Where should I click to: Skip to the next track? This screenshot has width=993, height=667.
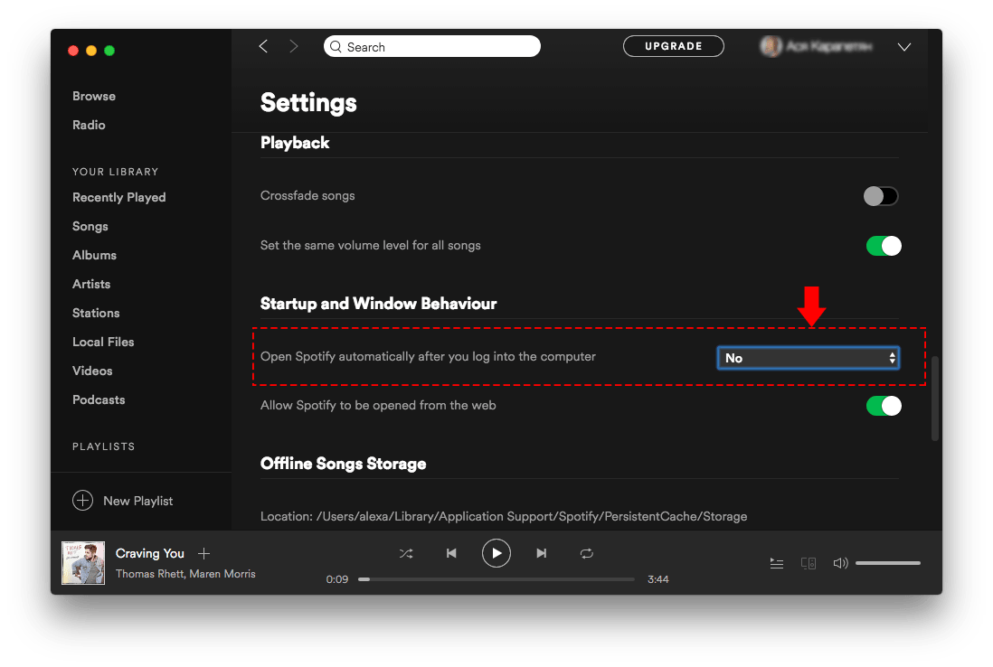point(542,553)
